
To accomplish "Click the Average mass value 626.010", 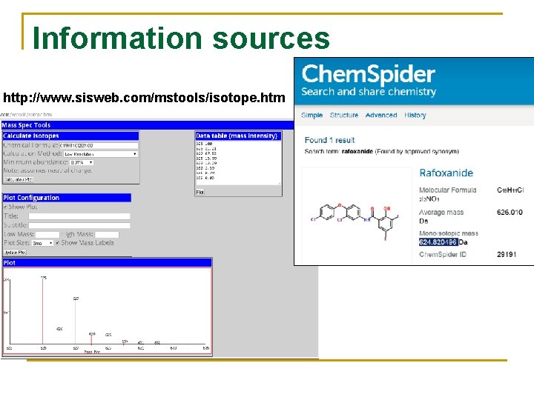I will pyautogui.click(x=510, y=213).
